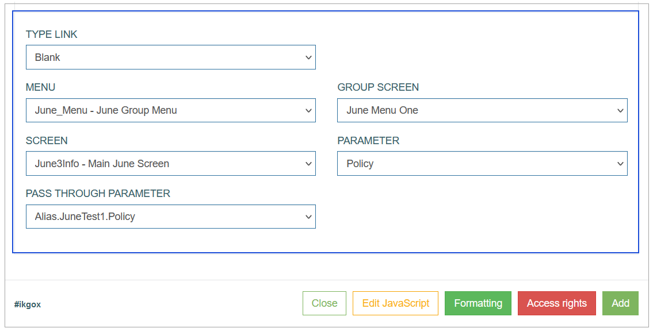
Task: Click the PASS THROUGH PARAMETER label
Action: point(98,194)
